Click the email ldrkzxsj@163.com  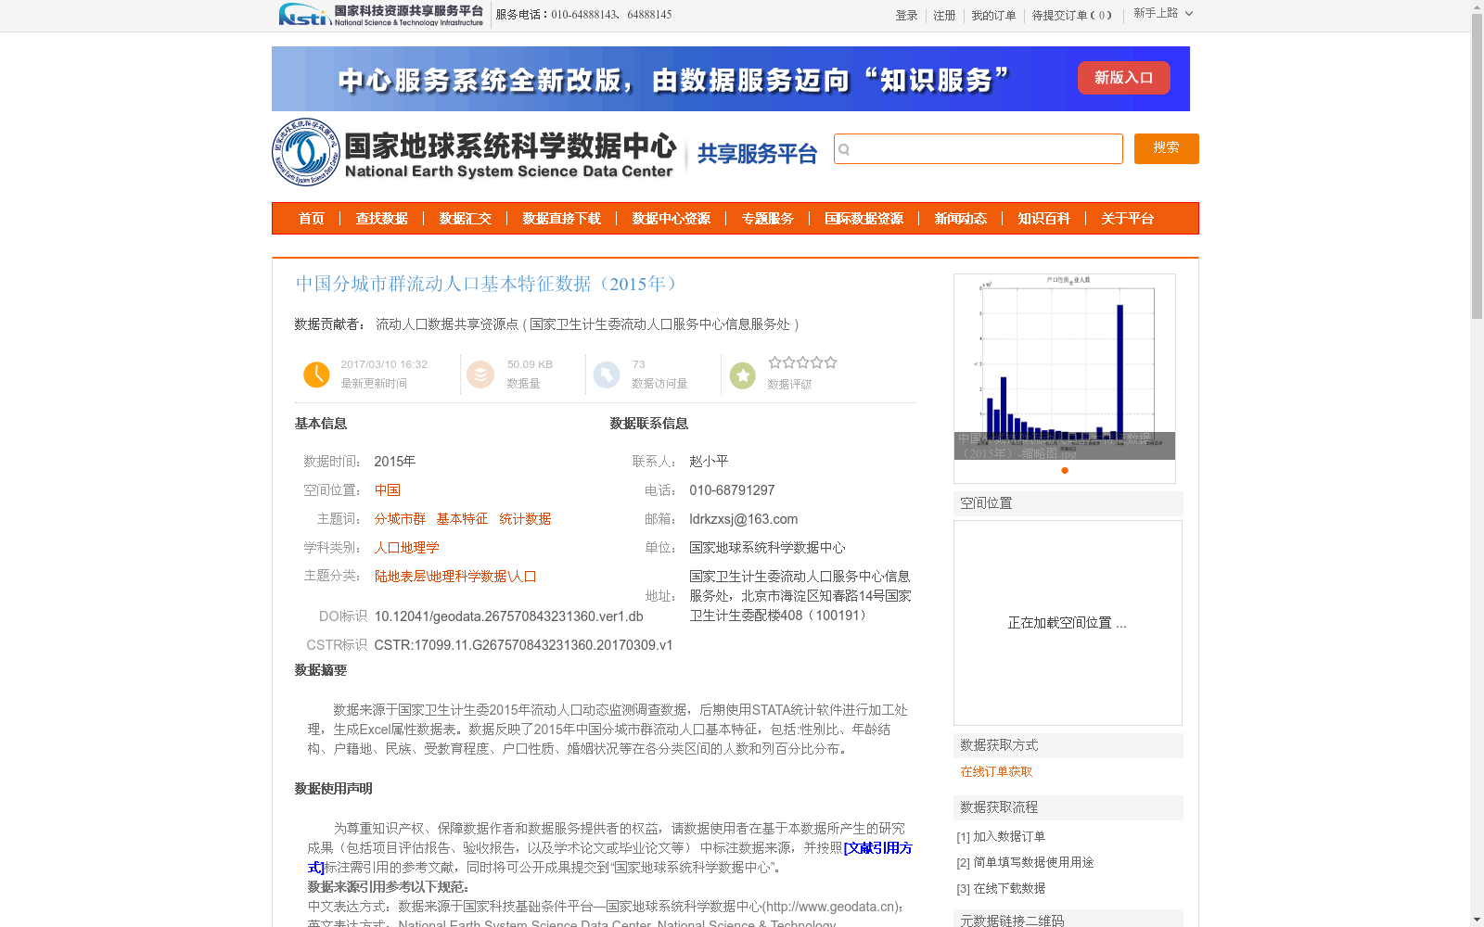[x=744, y=519]
